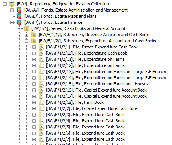Select BW/F/1/2/13 Expenditure on Farms item

(x=106, y=72)
